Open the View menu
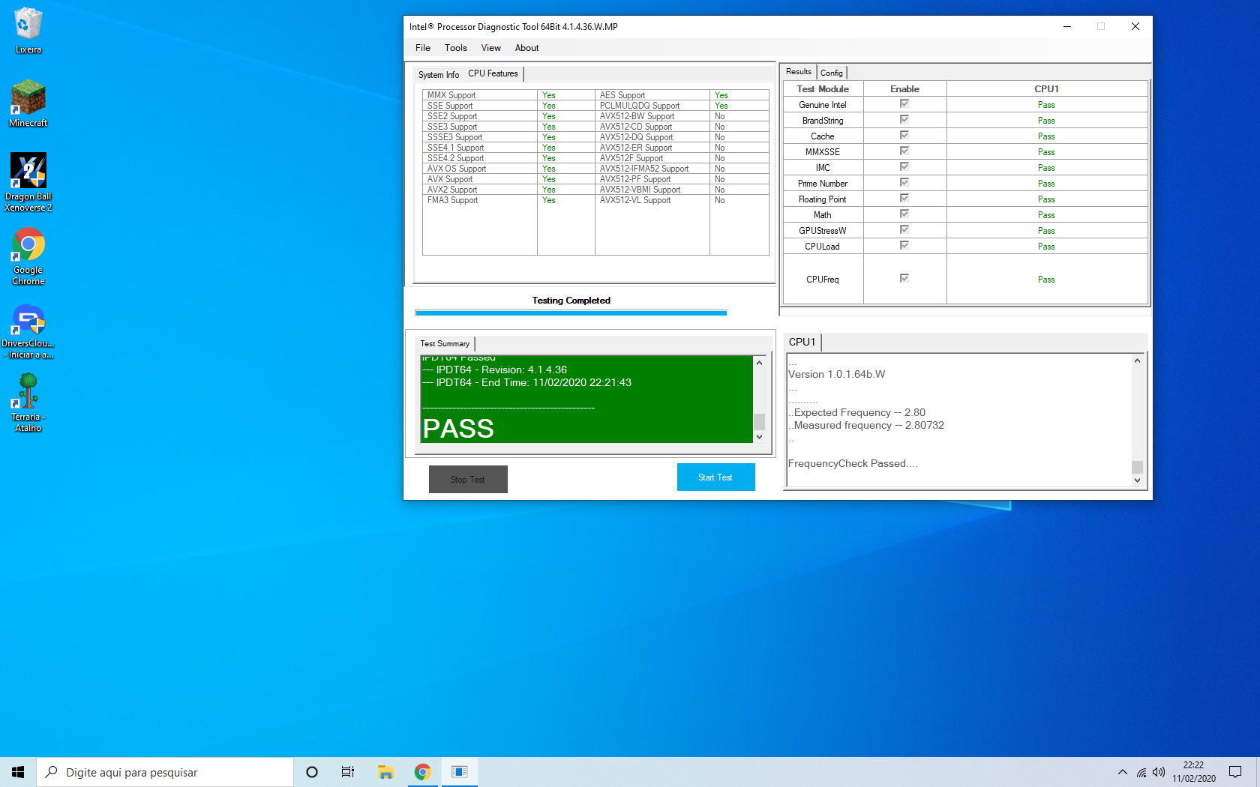Image resolution: width=1260 pixels, height=787 pixels. tap(491, 48)
